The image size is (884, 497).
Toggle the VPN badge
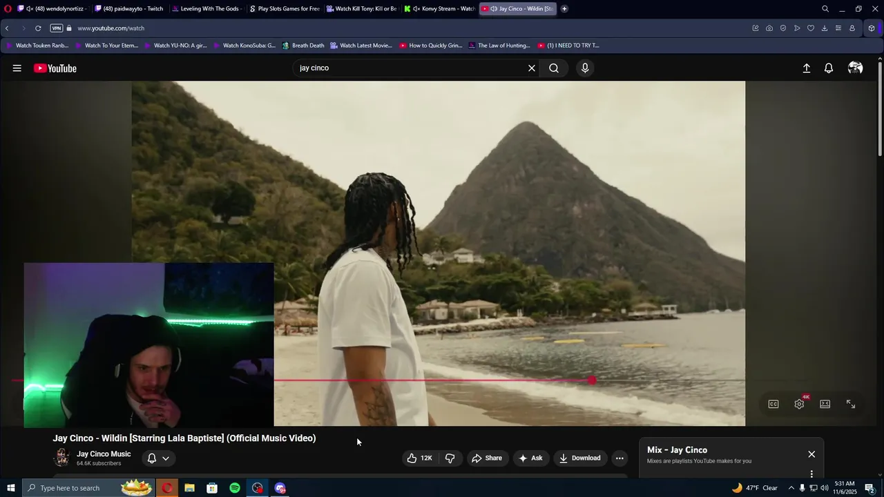coord(57,28)
